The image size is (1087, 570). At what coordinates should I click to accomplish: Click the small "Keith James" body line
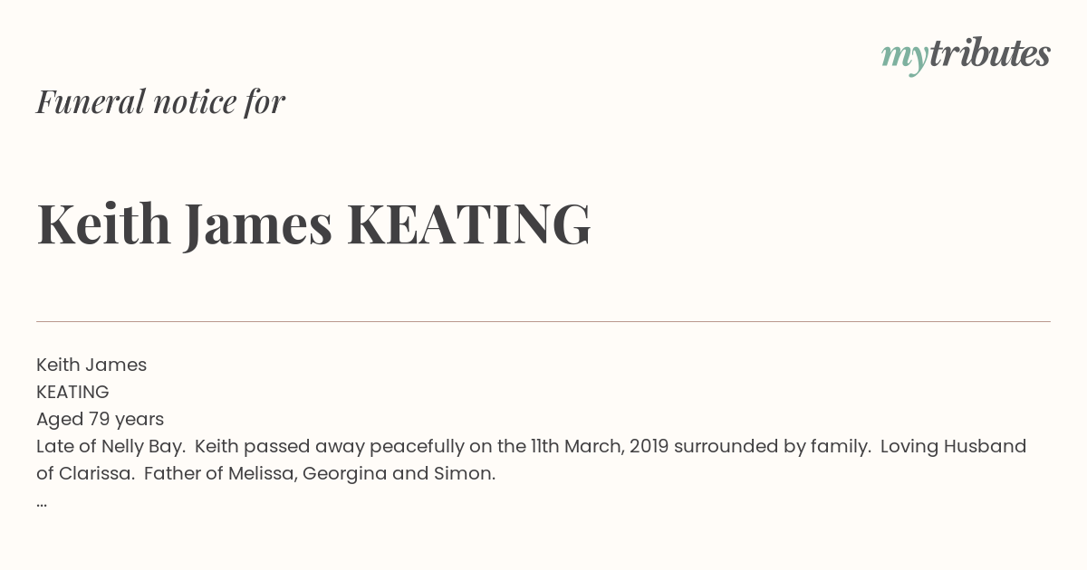pyautogui.click(x=91, y=365)
